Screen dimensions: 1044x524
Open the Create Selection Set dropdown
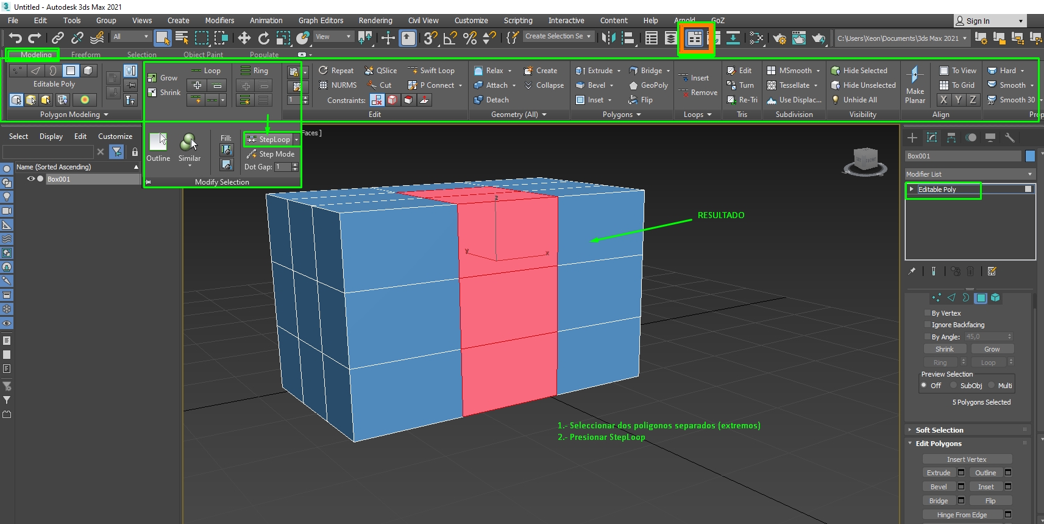pyautogui.click(x=558, y=37)
